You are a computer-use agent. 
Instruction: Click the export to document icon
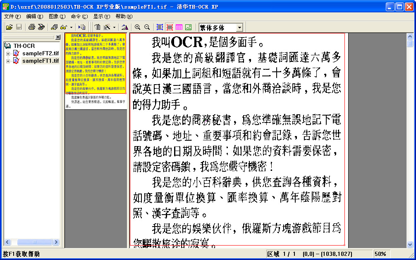(x=82, y=27)
